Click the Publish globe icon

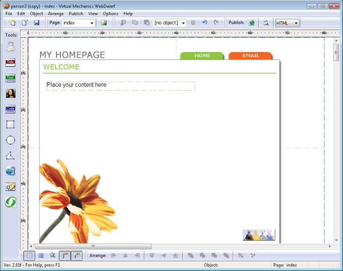pos(251,23)
